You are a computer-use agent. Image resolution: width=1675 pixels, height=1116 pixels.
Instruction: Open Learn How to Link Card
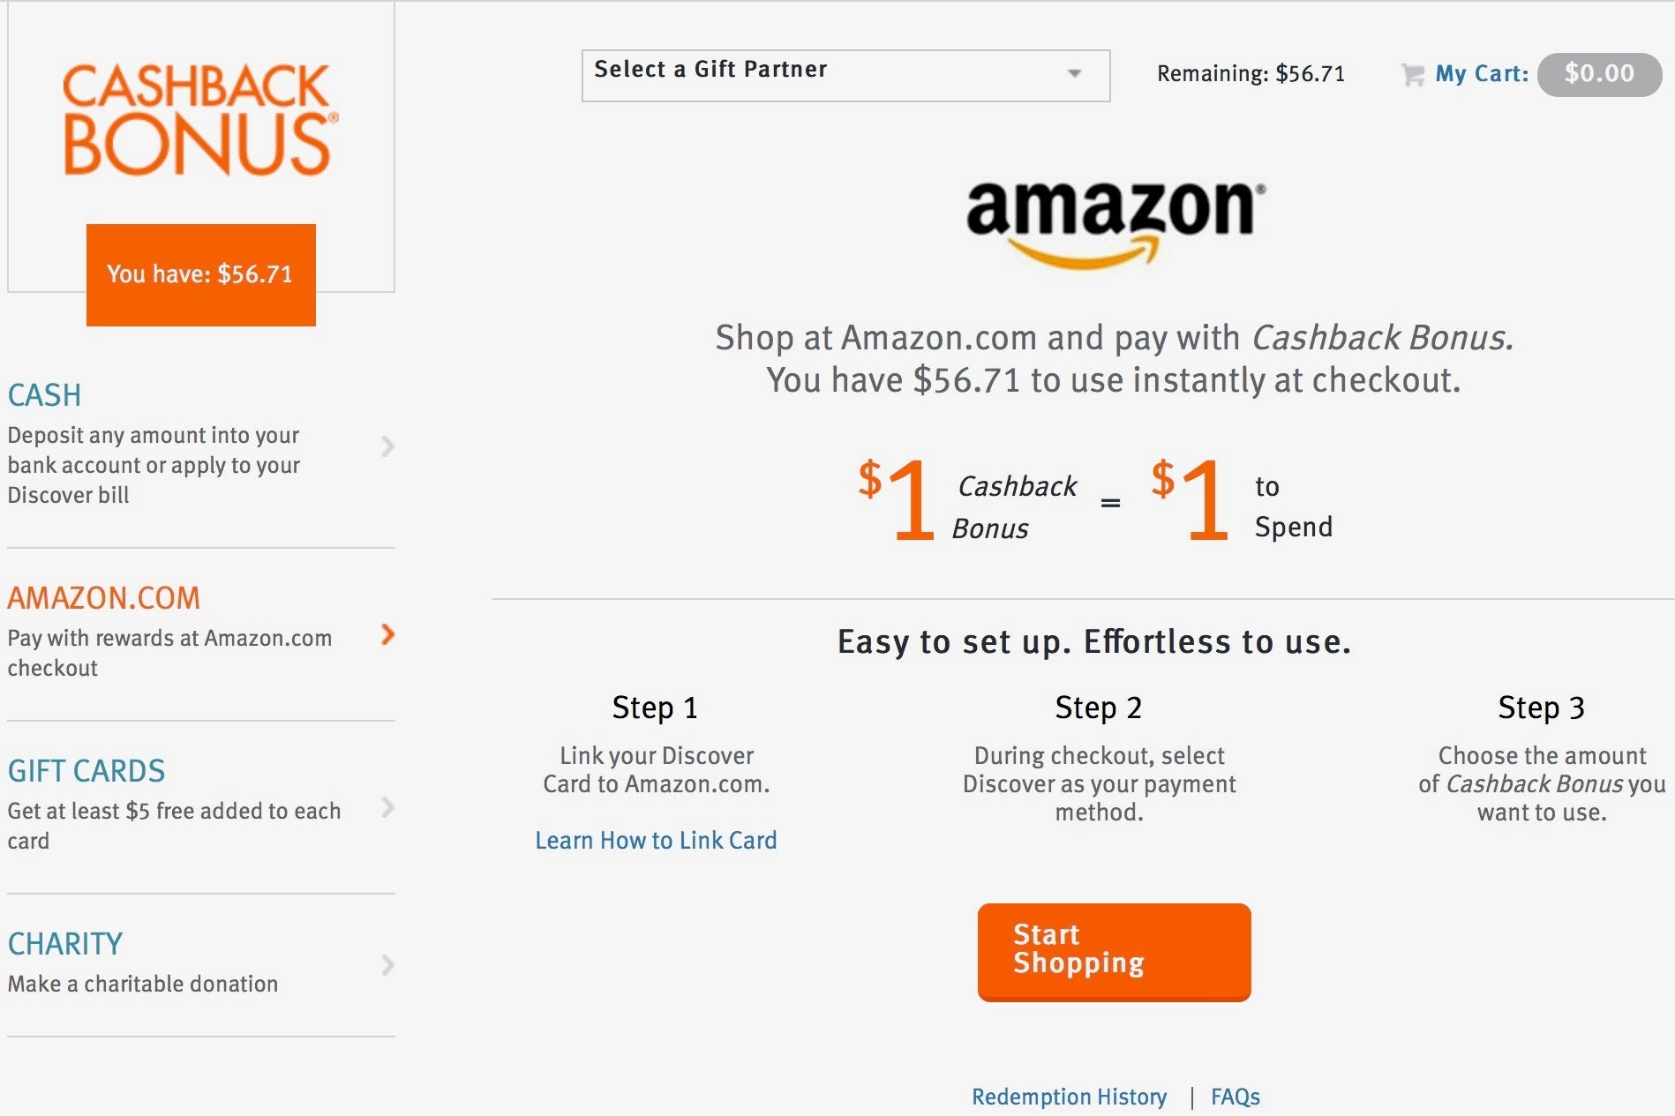(x=655, y=841)
